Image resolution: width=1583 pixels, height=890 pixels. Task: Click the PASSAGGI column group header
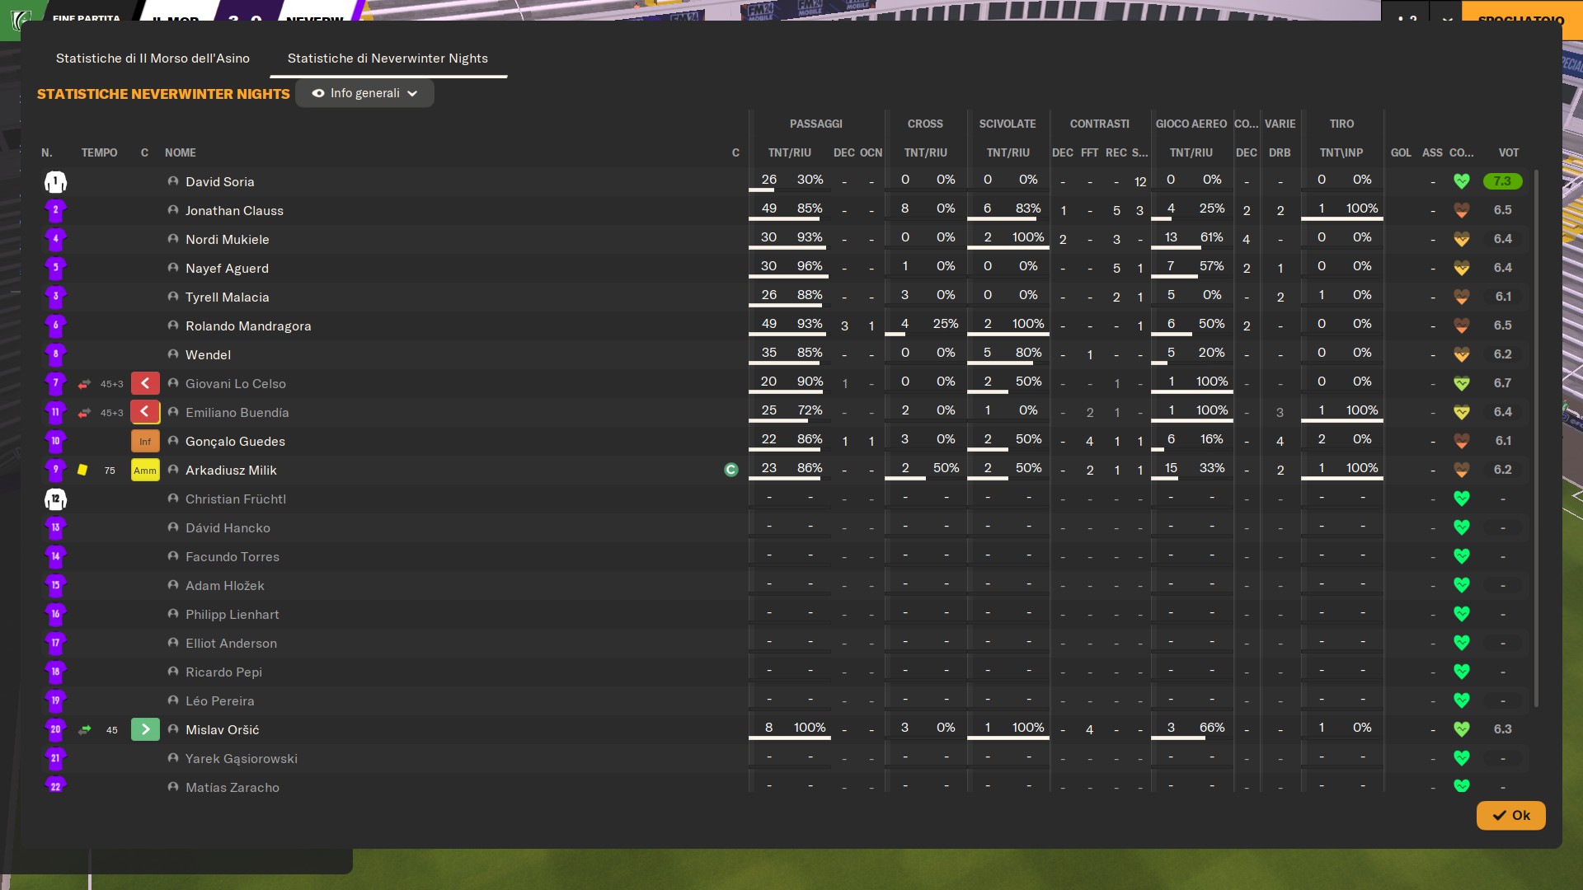click(x=815, y=124)
